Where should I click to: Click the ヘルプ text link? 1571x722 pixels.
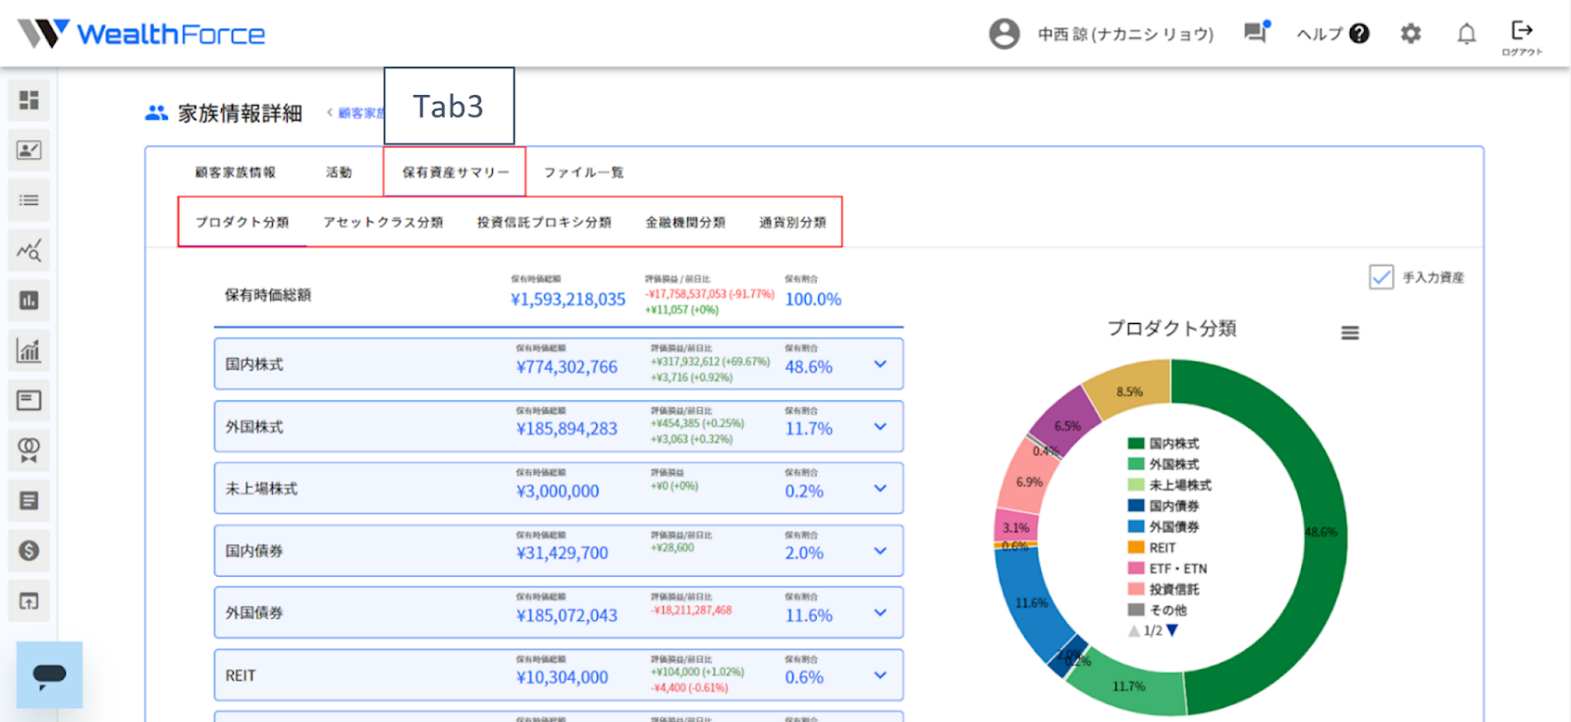[1319, 34]
